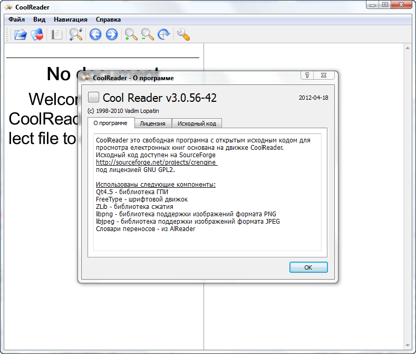Switch to the Исходный код tab
This screenshot has width=416, height=354.
coord(197,123)
